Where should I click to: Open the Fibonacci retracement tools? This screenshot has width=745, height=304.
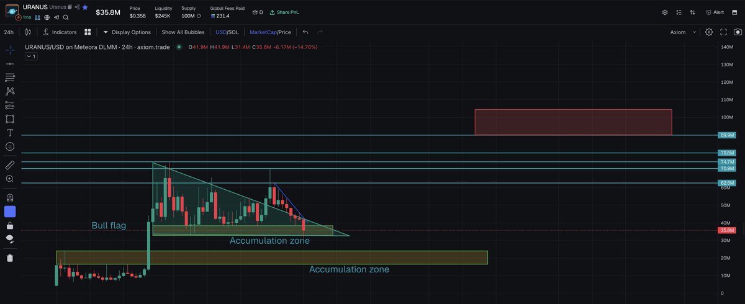(10, 78)
